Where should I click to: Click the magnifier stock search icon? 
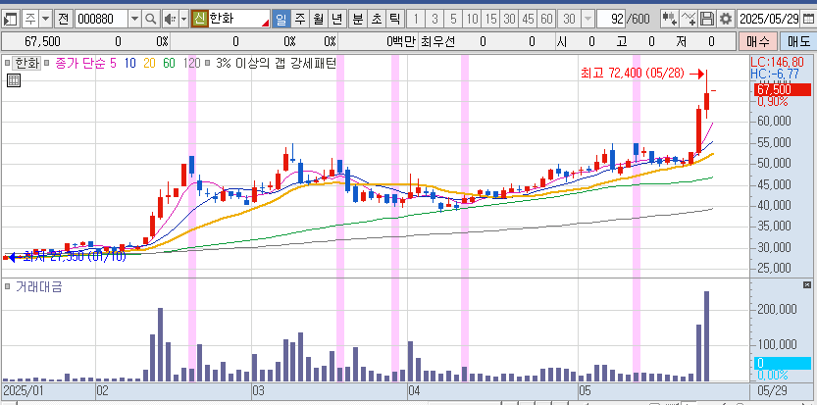pyautogui.click(x=151, y=20)
